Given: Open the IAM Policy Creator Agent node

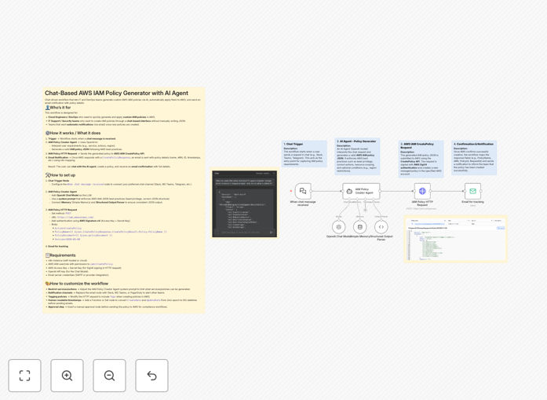Looking at the screenshot, I should pyautogui.click(x=361, y=191).
